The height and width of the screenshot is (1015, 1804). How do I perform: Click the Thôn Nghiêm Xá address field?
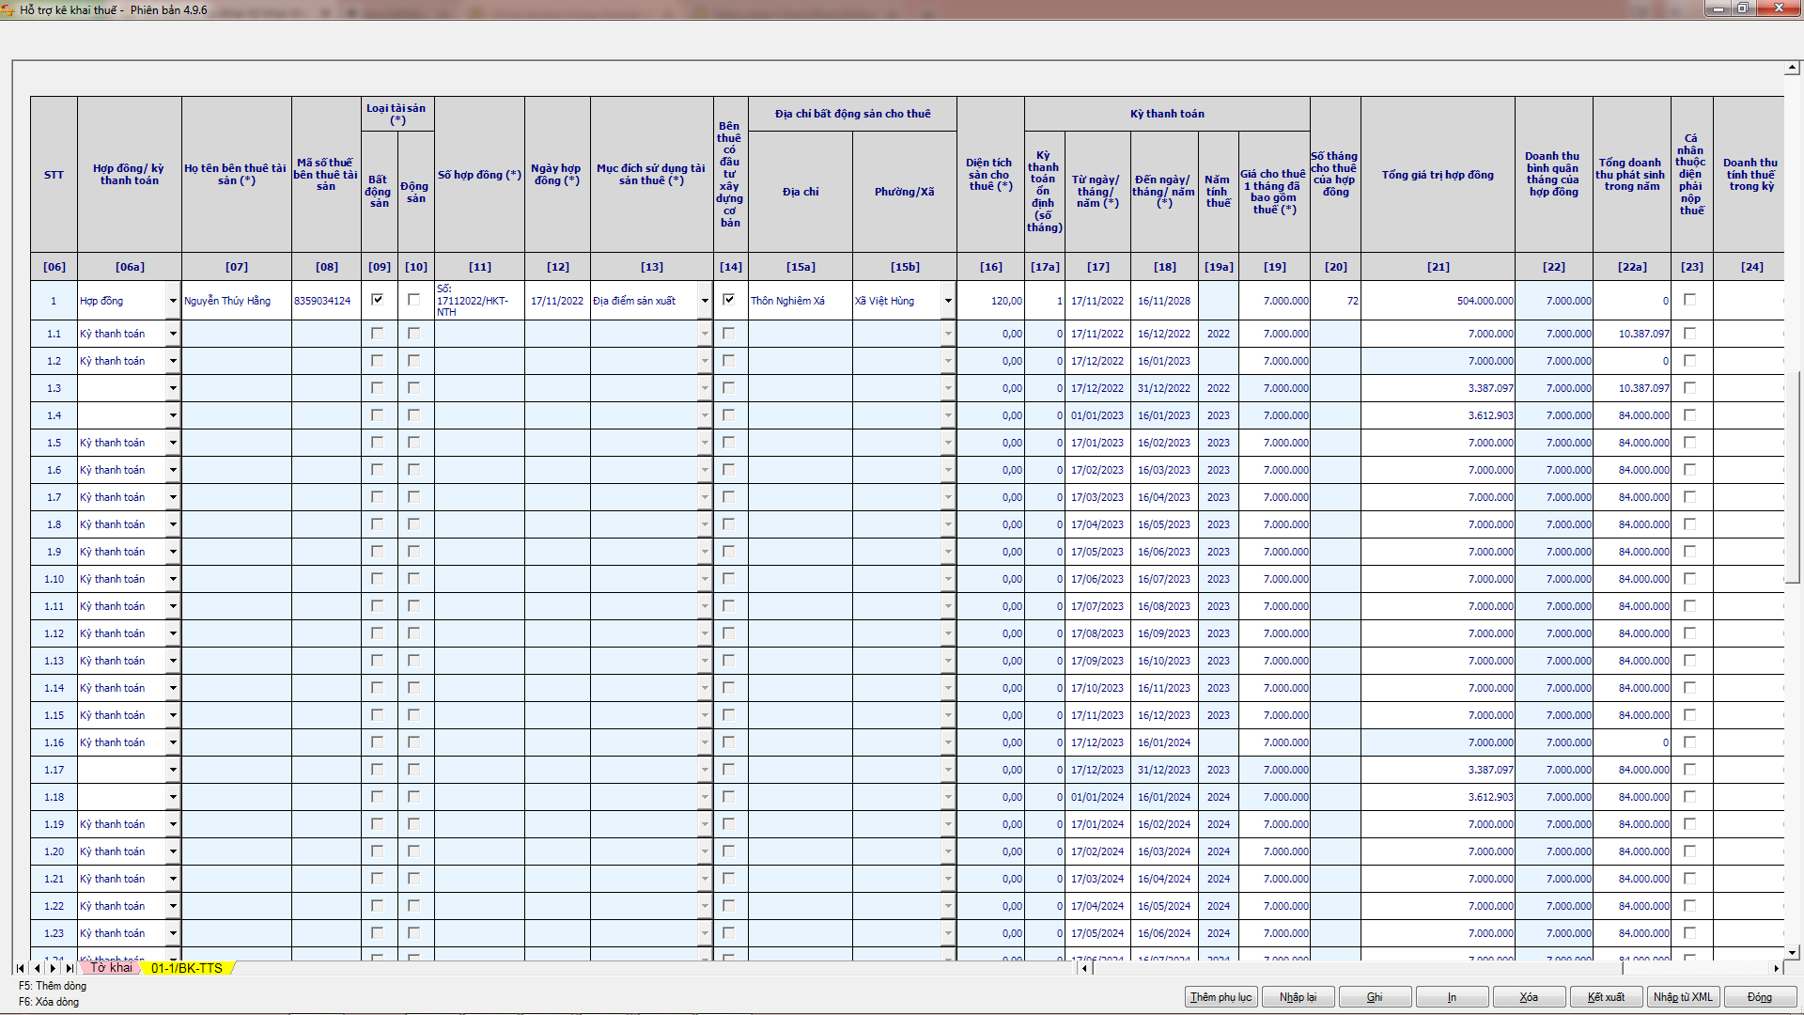pos(800,302)
